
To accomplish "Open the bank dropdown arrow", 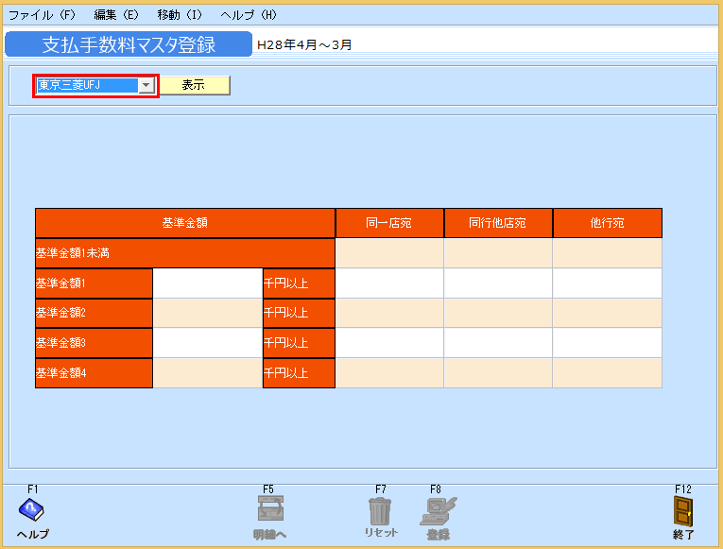I will point(146,86).
